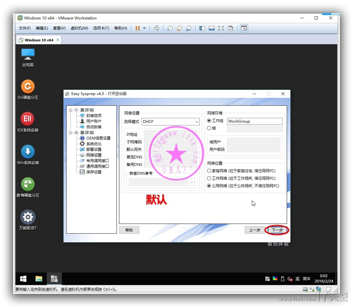The height and width of the screenshot is (307, 353).
Task: Choose 家庭网络 network location
Action: [x=209, y=171]
